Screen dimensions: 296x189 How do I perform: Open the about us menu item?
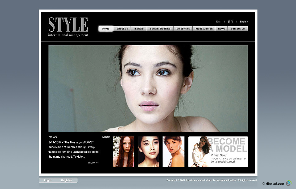(122, 29)
